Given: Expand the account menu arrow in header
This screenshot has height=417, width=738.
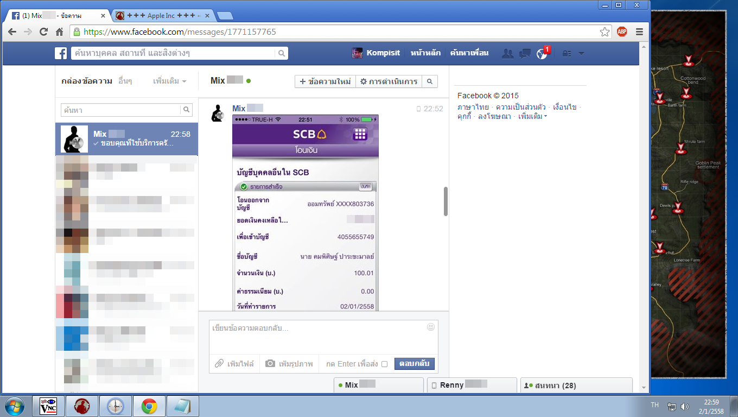Looking at the screenshot, I should tap(581, 53).
